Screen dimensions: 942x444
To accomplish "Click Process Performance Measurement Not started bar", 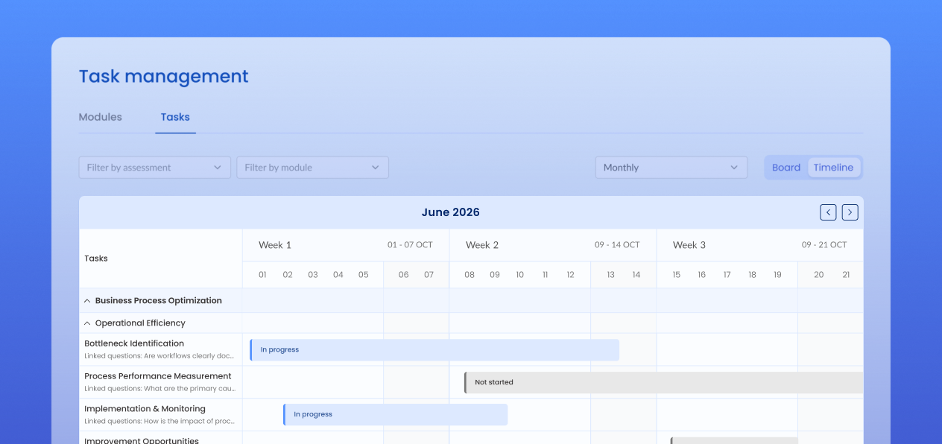I will click(664, 382).
